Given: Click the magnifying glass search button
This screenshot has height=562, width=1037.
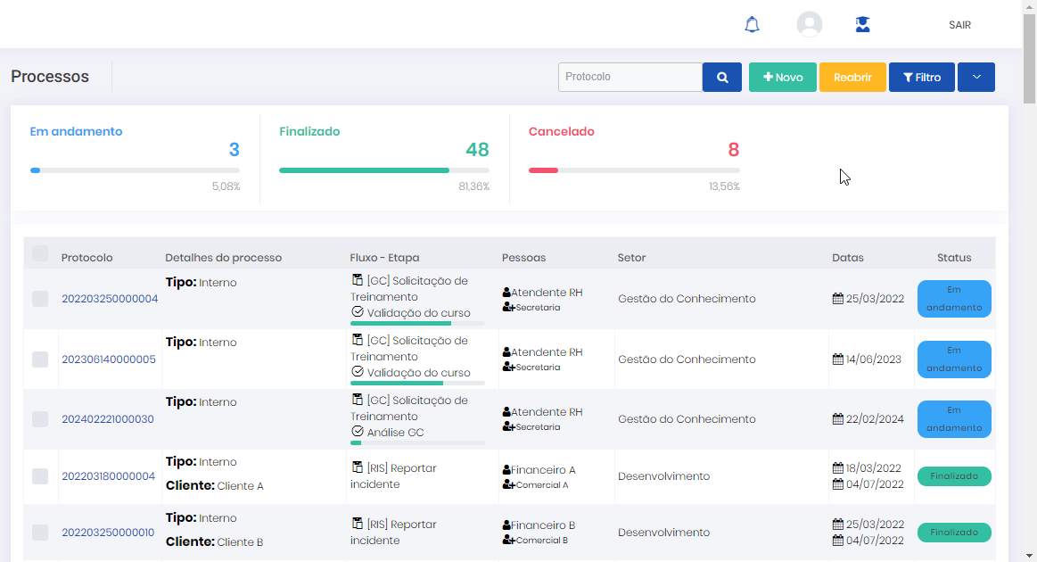Looking at the screenshot, I should pyautogui.click(x=722, y=78).
